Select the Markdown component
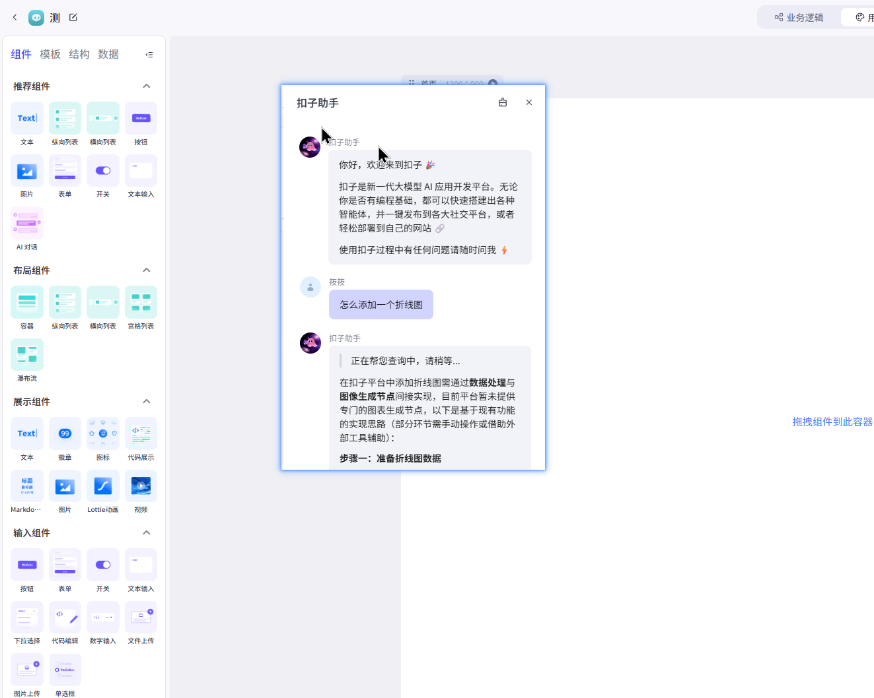 27,492
